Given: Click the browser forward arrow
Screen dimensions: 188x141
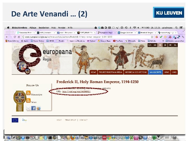Looking at the screenshot, I should [11, 37].
